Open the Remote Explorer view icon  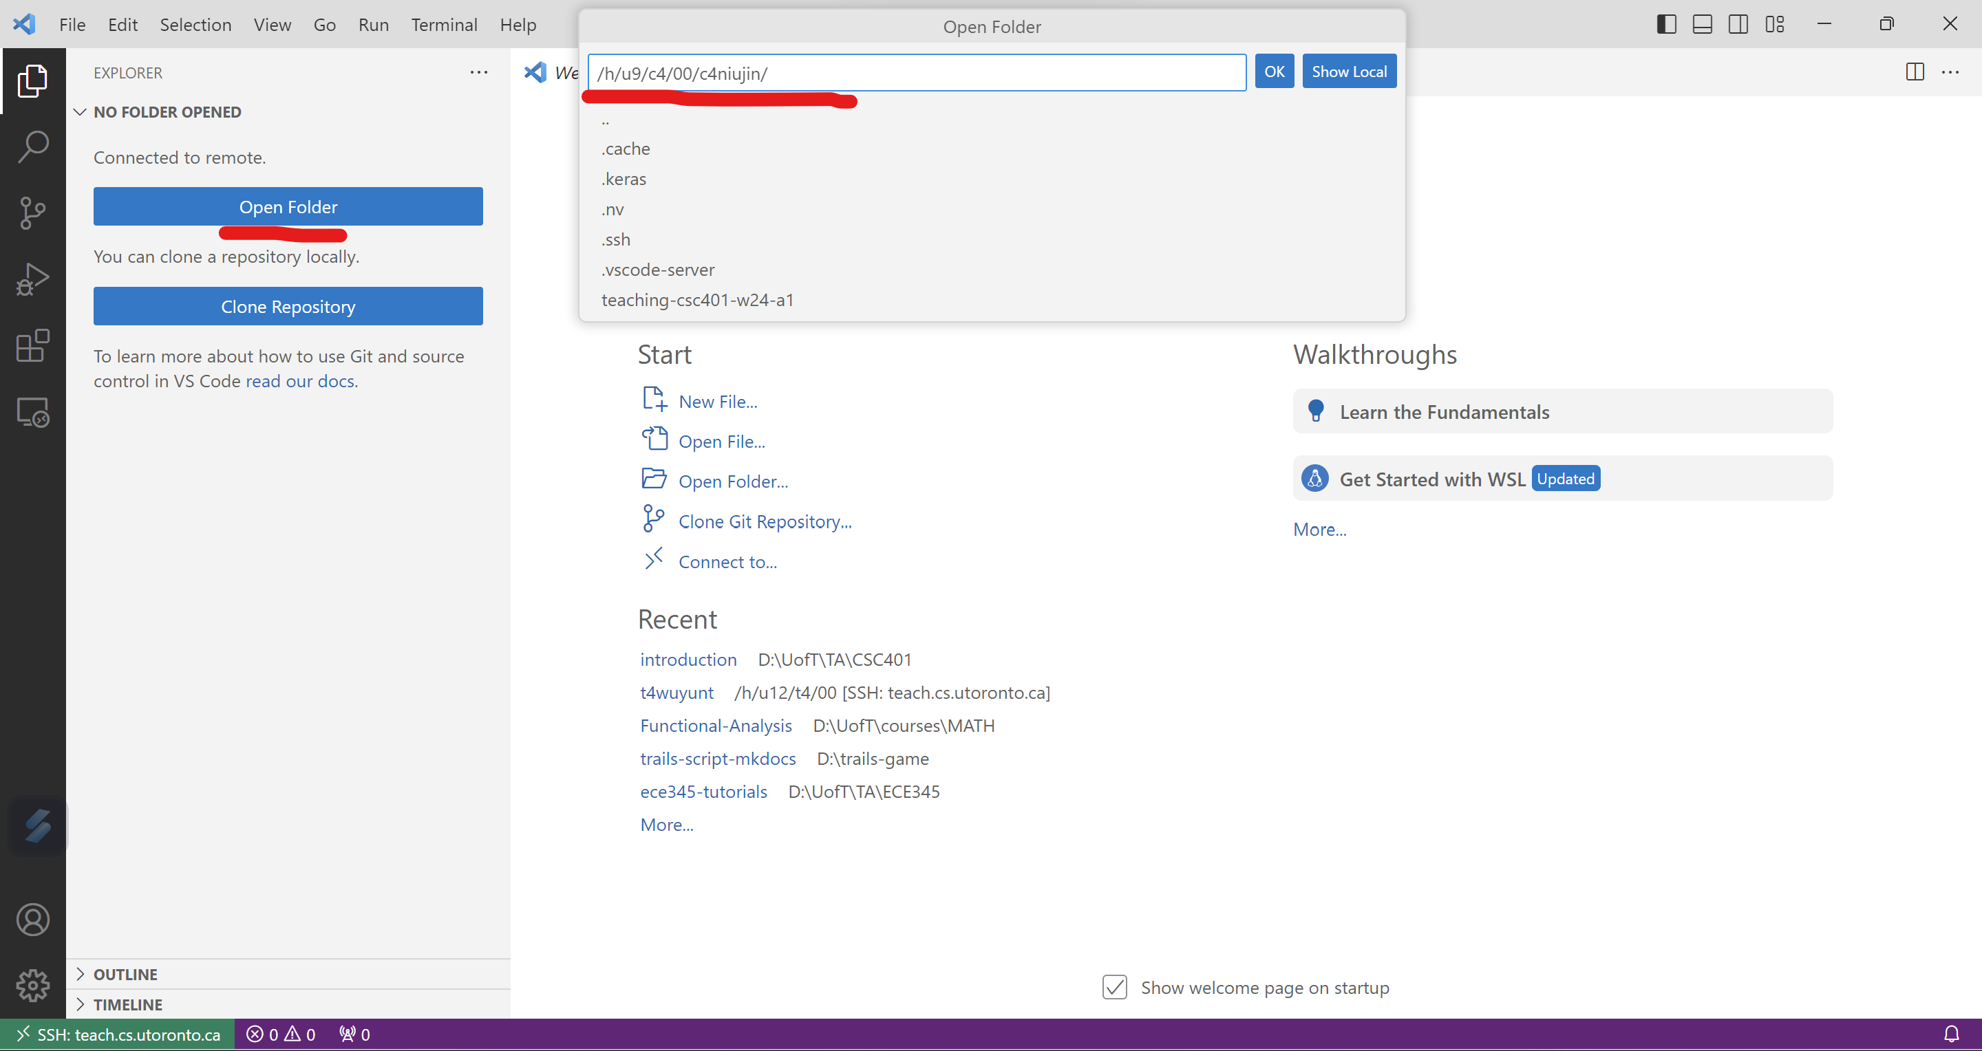click(32, 413)
